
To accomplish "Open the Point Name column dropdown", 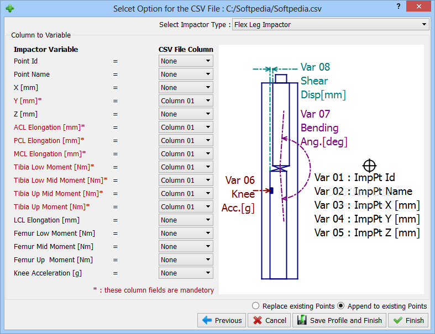I will tap(186, 75).
